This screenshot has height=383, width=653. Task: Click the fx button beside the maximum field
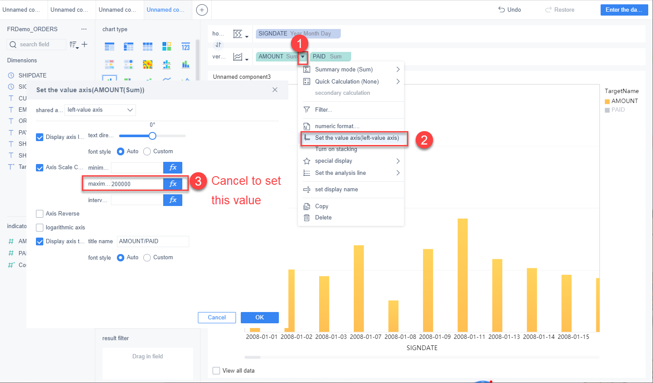(x=173, y=184)
